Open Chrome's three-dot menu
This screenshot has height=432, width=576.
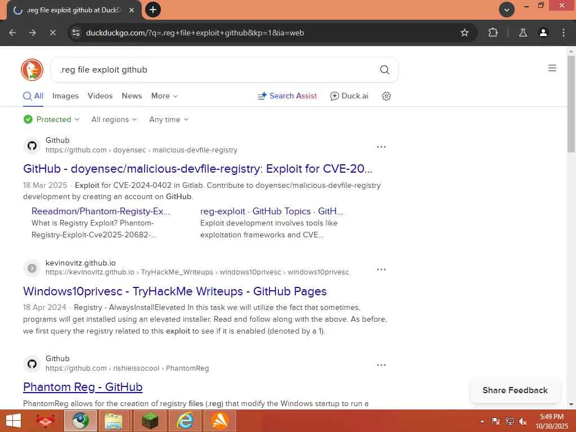point(564,33)
